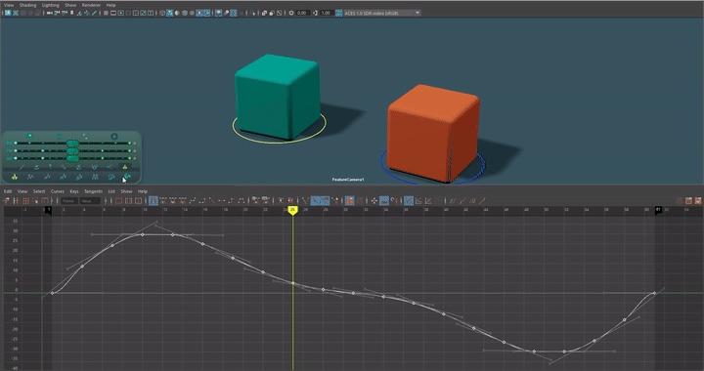The width and height of the screenshot is (704, 371).
Task: Toggle the film gate overlay
Action: [113, 13]
